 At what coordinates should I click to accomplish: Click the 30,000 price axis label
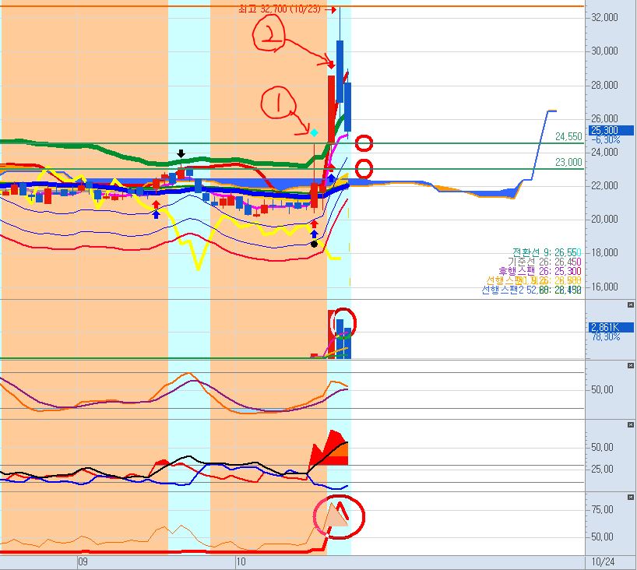(604, 51)
